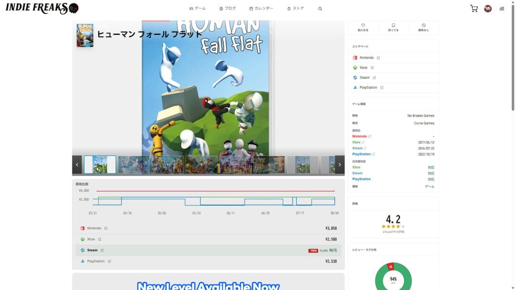The image size is (515, 290).
Task: Click the PlayStation icon in the price list
Action: tap(82, 261)
